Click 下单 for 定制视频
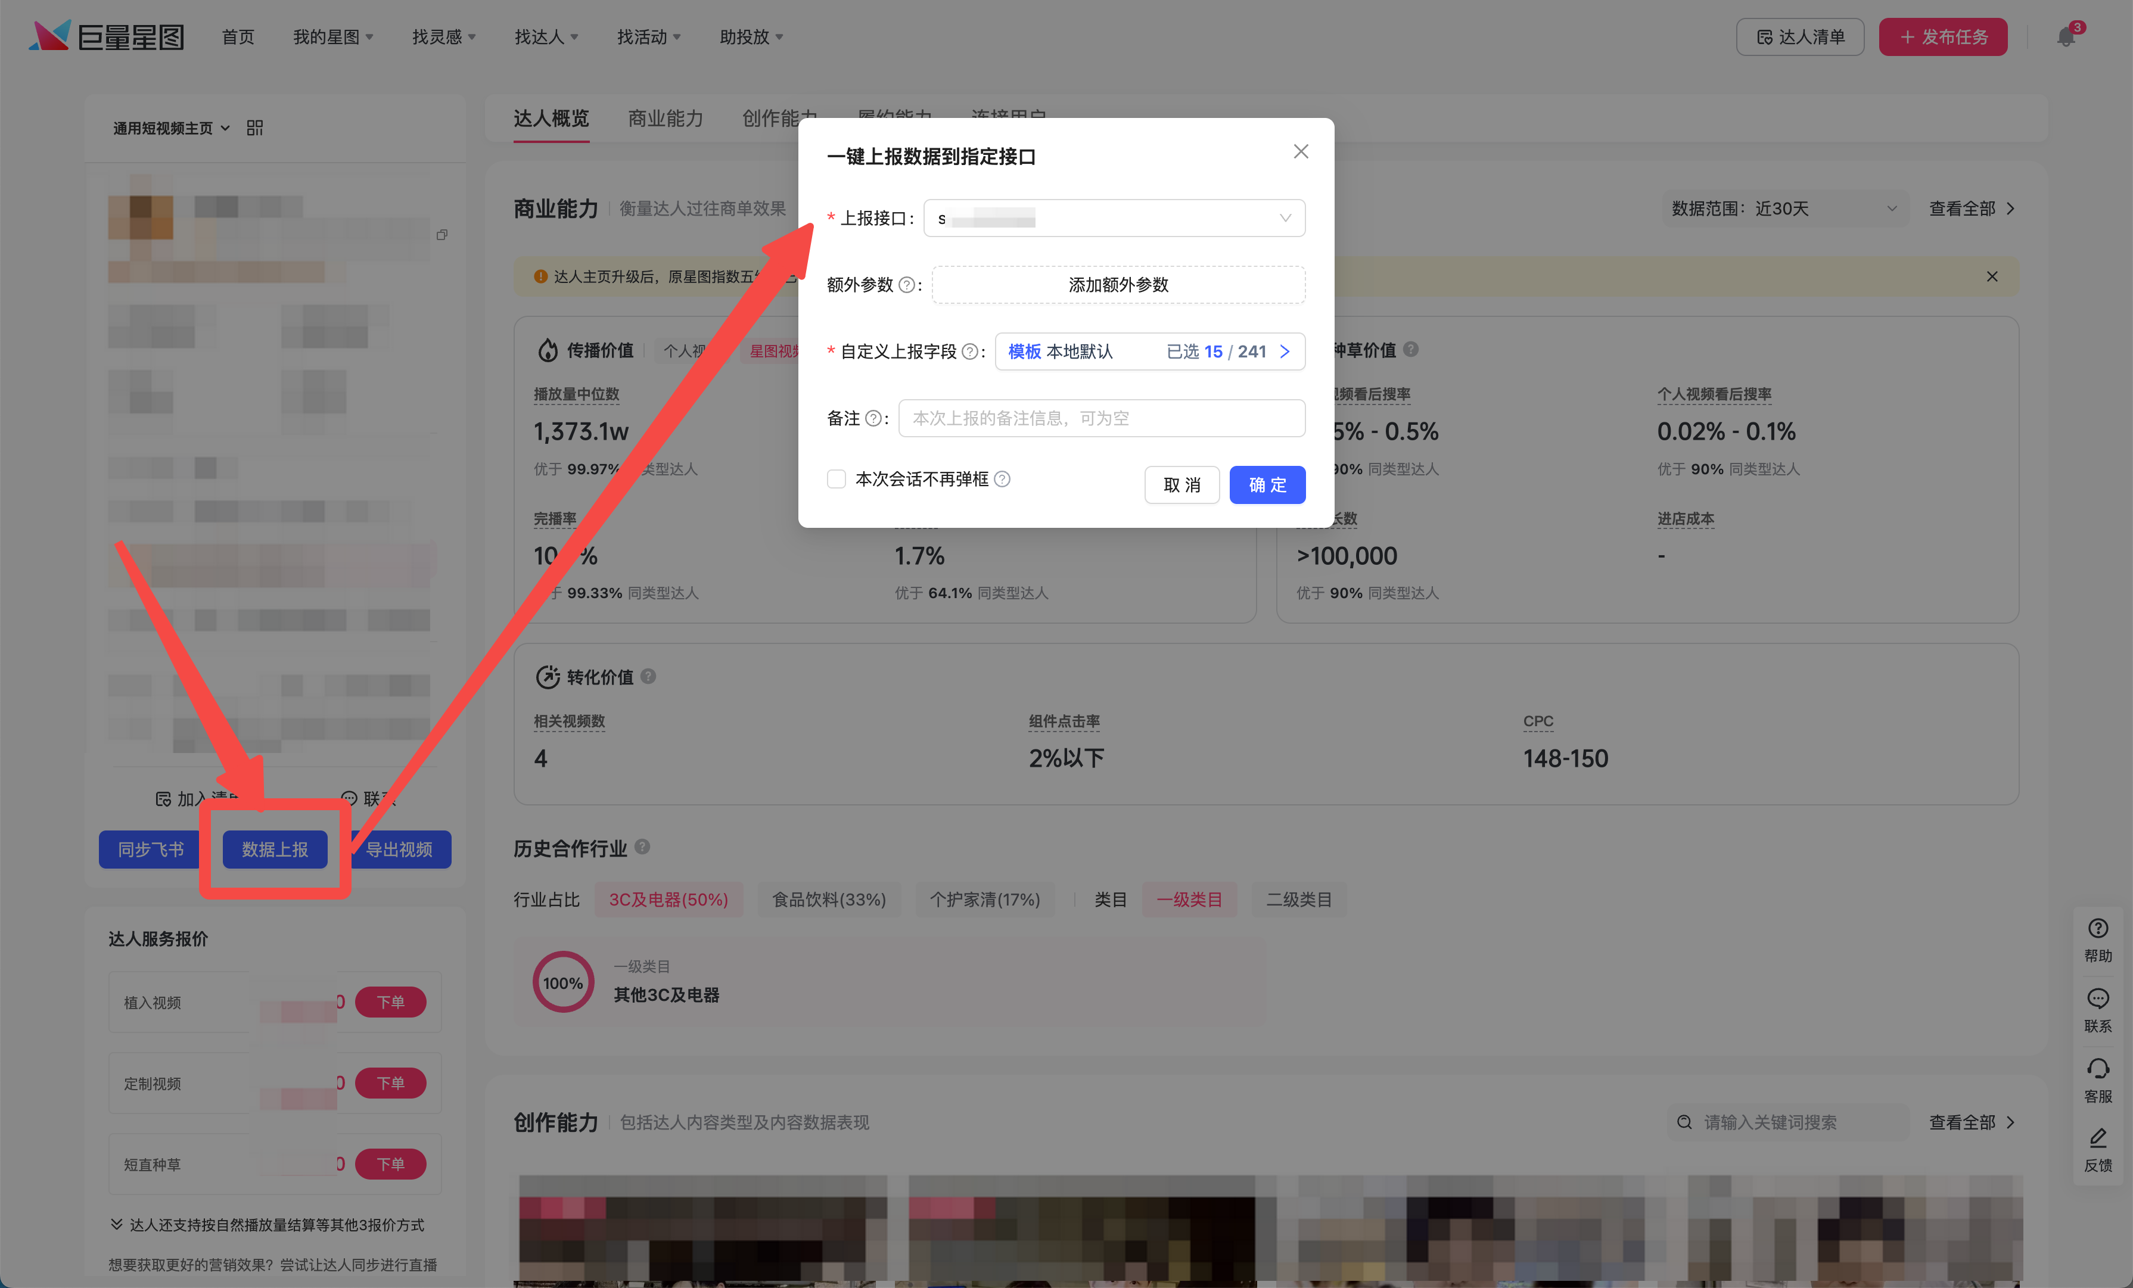Image resolution: width=2133 pixels, height=1288 pixels. (390, 1083)
